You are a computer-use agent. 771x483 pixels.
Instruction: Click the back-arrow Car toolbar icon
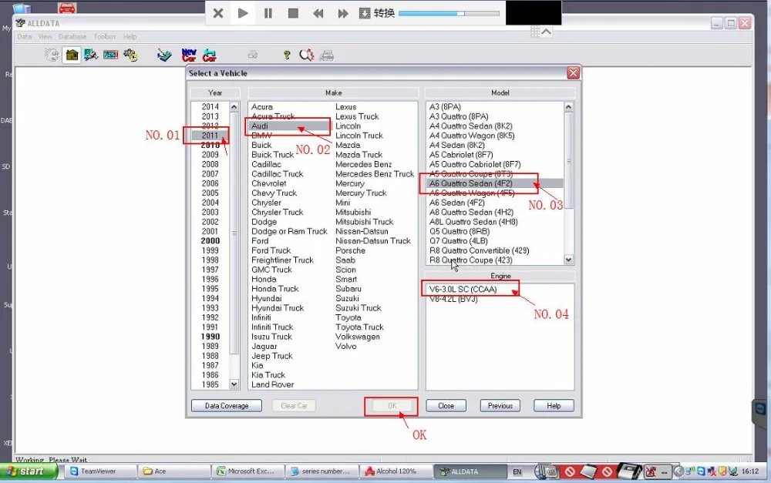pyautogui.click(x=210, y=55)
